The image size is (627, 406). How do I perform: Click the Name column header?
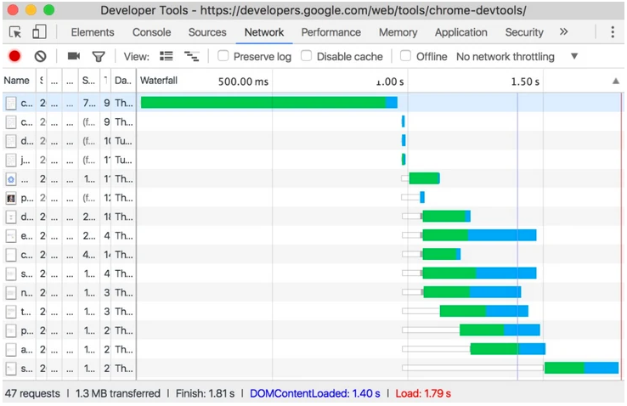[17, 82]
